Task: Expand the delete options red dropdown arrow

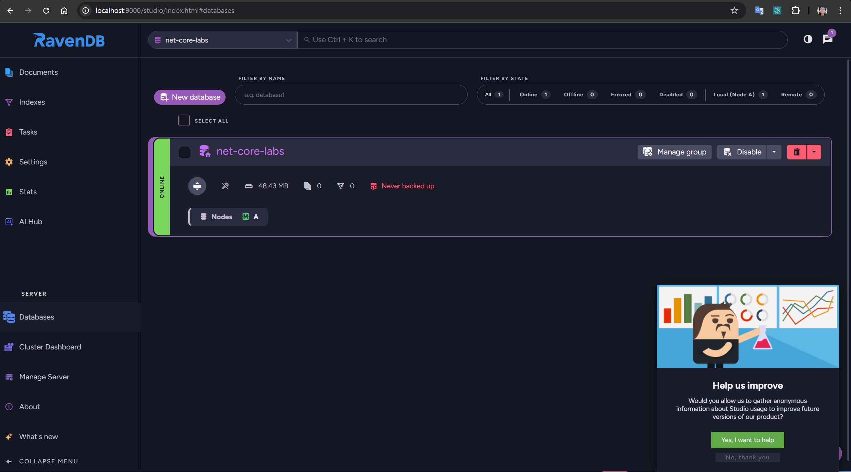Action: point(814,152)
